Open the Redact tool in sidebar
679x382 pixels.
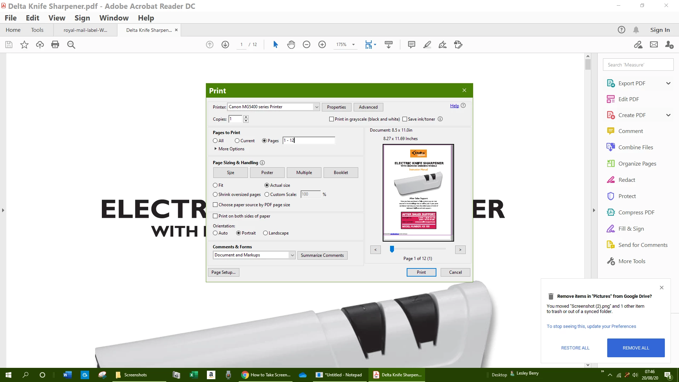627,180
